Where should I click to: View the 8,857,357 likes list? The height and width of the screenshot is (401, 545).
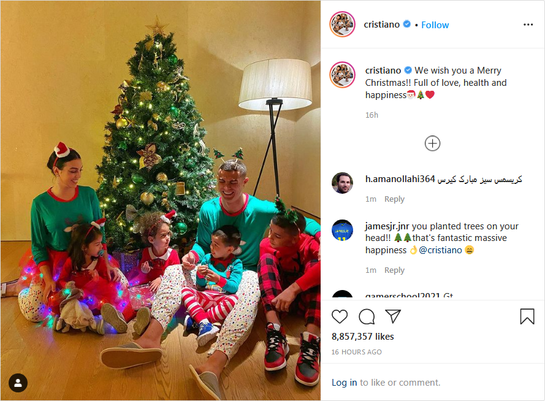[x=362, y=337]
